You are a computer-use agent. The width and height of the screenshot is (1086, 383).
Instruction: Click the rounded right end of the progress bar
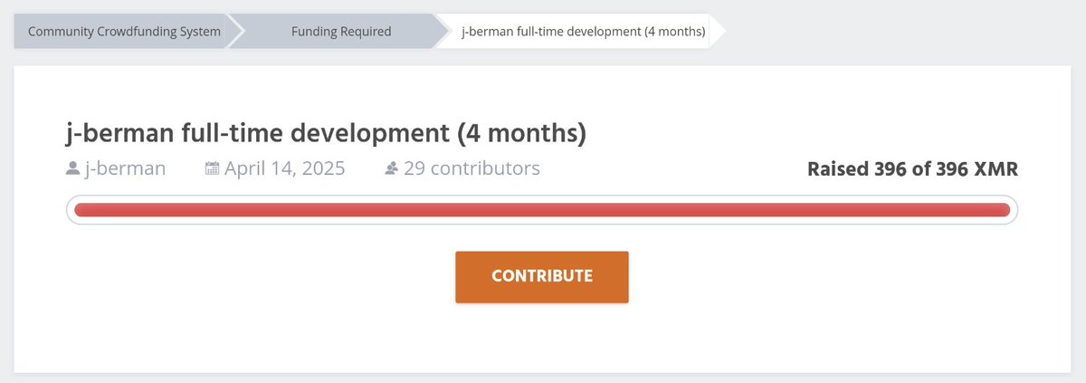pyautogui.click(x=1007, y=210)
